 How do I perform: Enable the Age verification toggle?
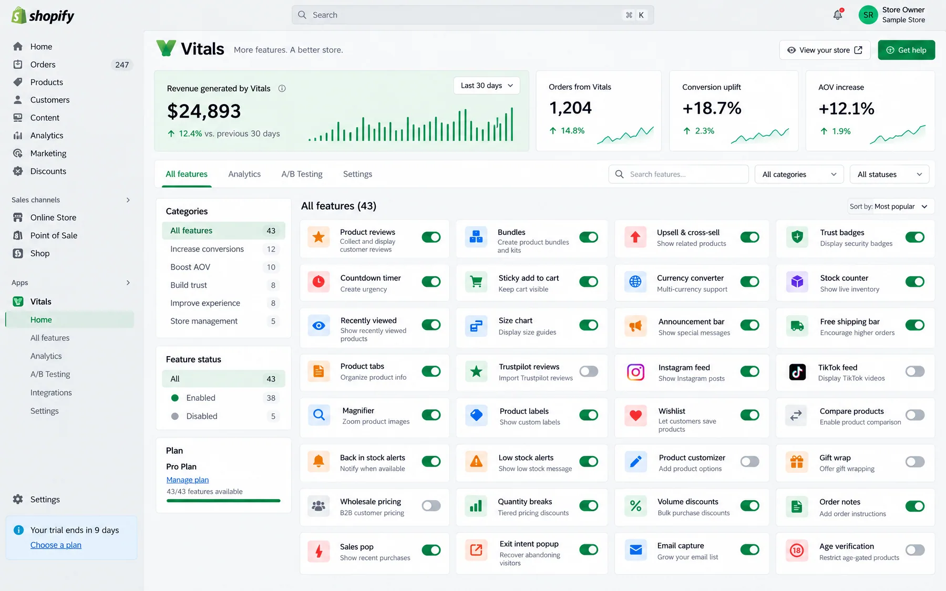point(915,550)
